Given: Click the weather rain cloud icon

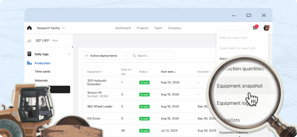Looking at the screenshot, I should click(x=29, y=41).
